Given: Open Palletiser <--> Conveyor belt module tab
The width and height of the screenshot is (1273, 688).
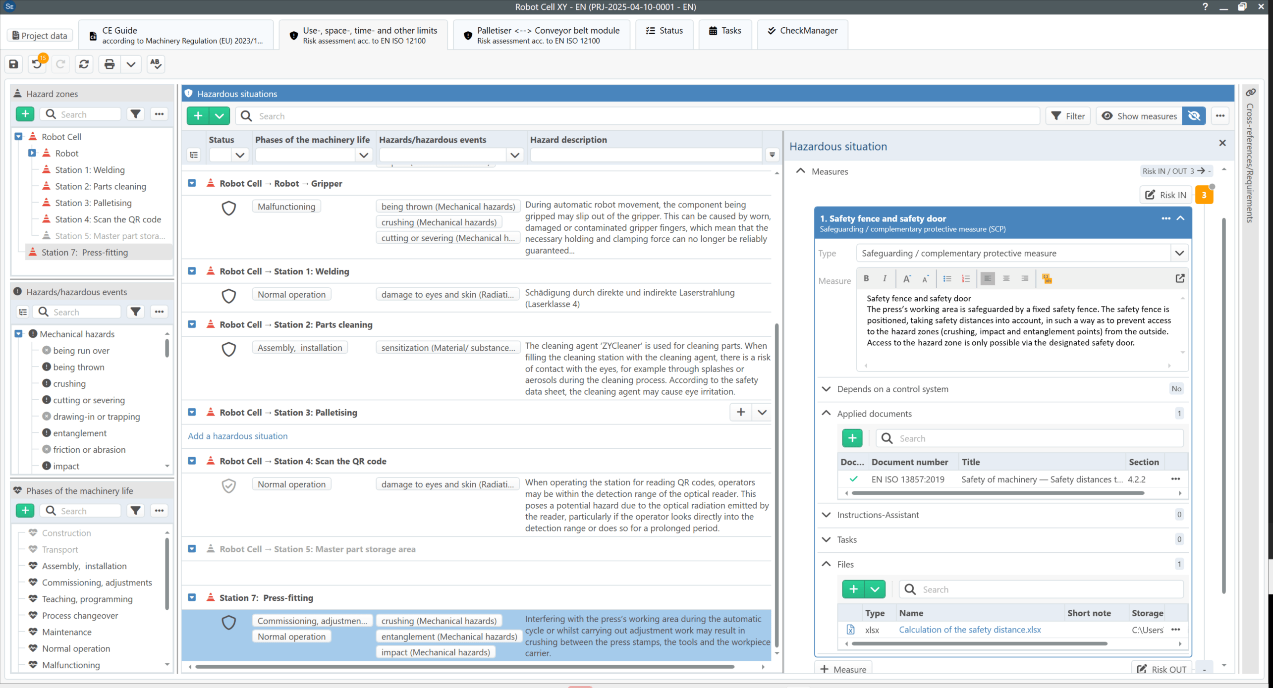Looking at the screenshot, I should [x=542, y=35].
